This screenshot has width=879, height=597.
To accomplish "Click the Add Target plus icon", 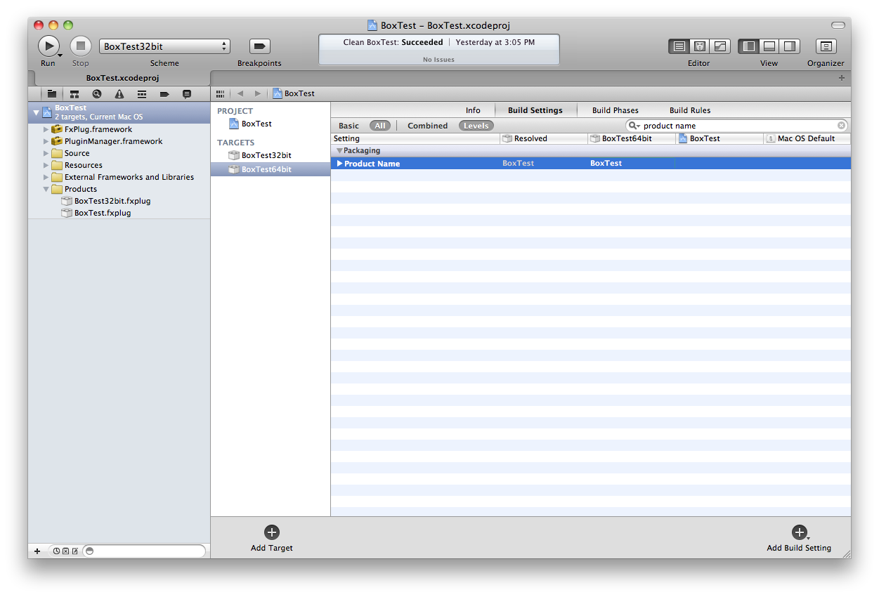I will (272, 532).
